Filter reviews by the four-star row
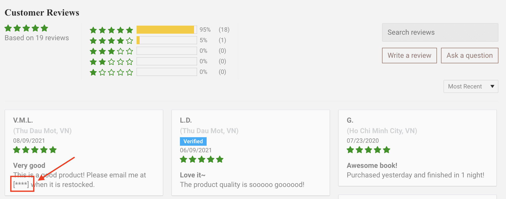Image resolution: width=506 pixels, height=199 pixels. [x=111, y=40]
